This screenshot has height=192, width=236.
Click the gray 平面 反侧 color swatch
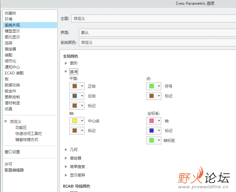point(75,96)
